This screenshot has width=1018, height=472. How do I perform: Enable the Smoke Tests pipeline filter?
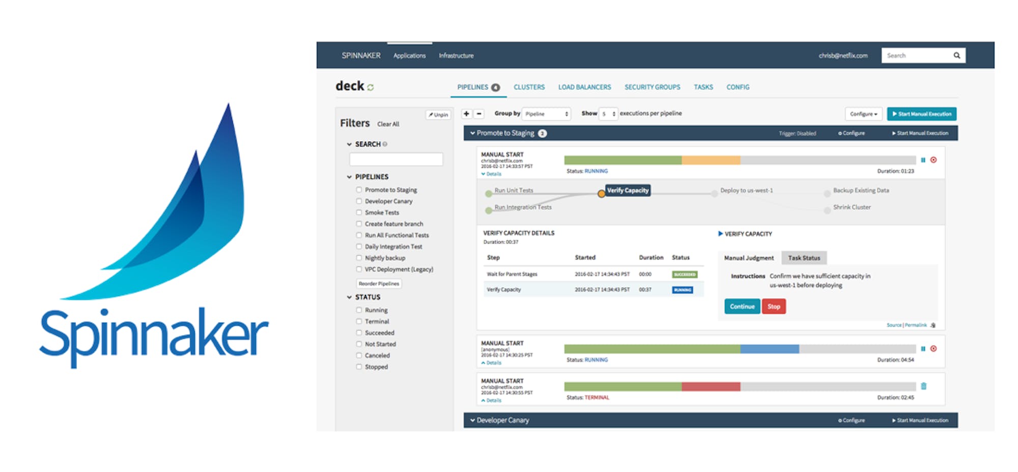click(359, 212)
